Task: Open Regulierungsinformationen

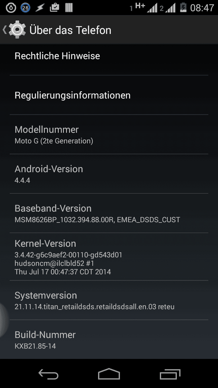Action: [109, 95]
